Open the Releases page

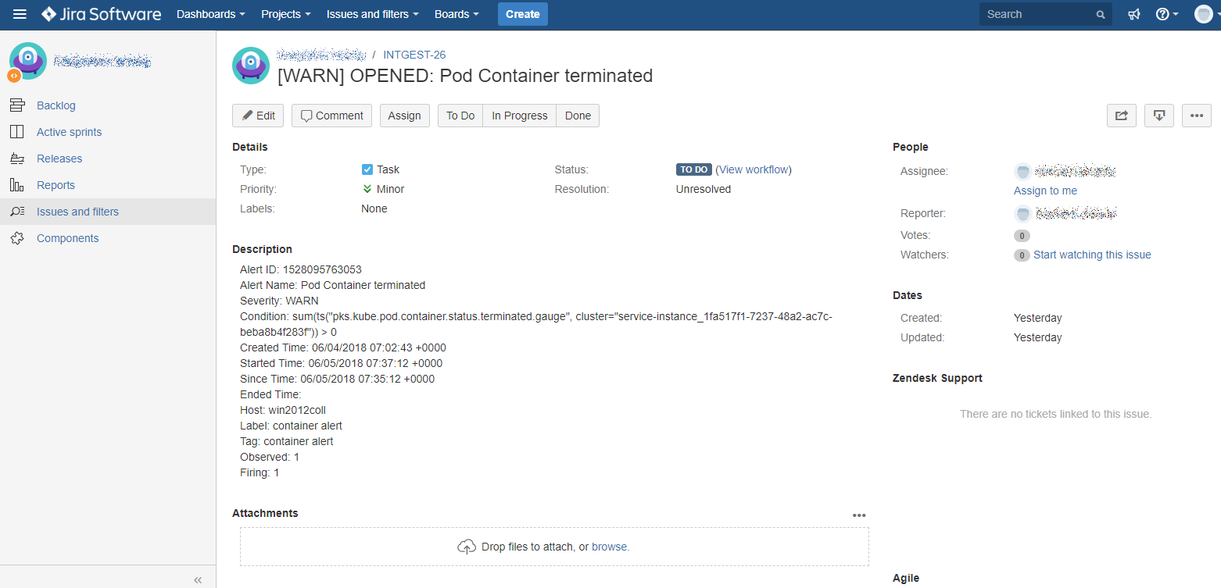click(59, 159)
